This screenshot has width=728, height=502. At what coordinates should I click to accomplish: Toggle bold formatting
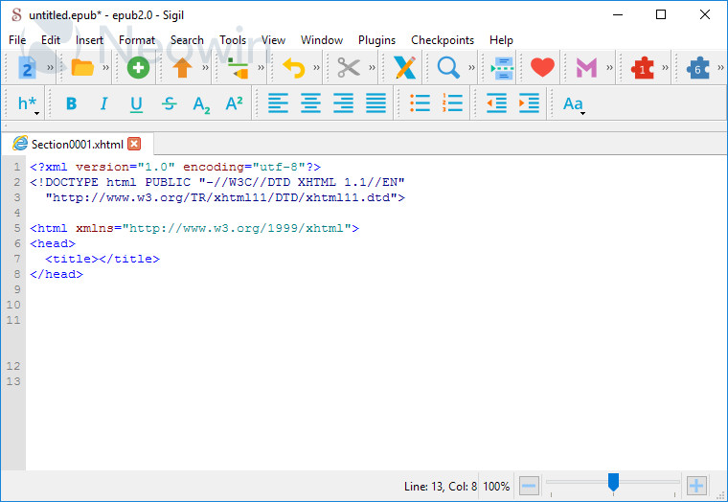coord(71,103)
